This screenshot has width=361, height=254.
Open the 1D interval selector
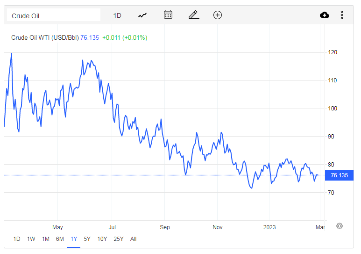click(x=117, y=15)
